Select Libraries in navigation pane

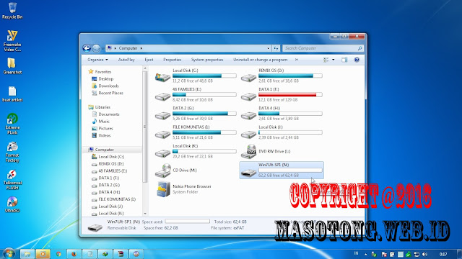tap(103, 107)
